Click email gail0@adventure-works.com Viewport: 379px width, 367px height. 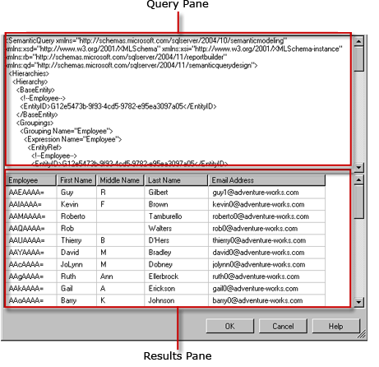[x=255, y=289]
